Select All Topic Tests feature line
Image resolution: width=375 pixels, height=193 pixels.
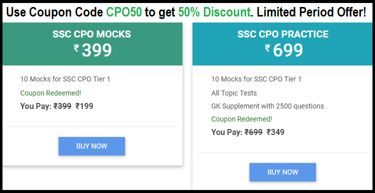pyautogui.click(x=234, y=93)
